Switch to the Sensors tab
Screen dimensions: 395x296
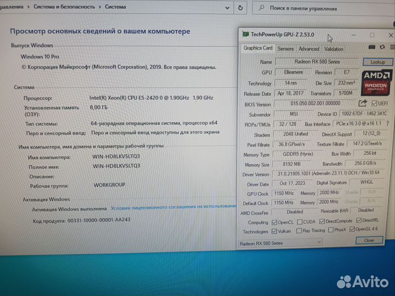pyautogui.click(x=285, y=49)
